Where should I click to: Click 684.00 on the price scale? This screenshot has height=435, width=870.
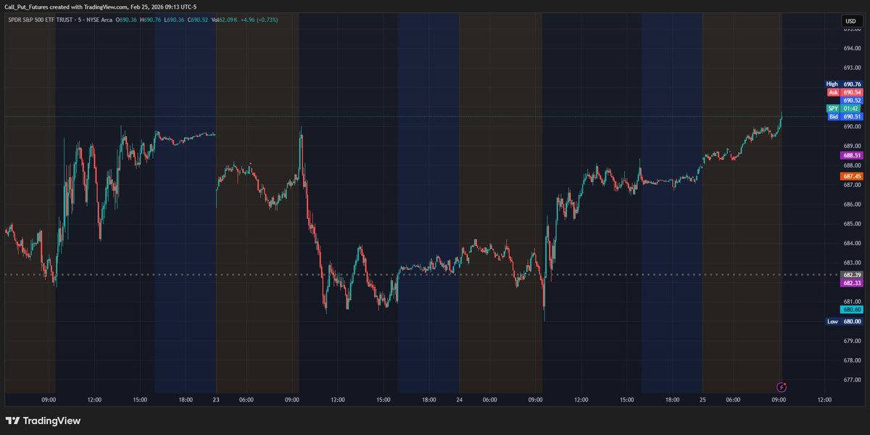click(852, 244)
